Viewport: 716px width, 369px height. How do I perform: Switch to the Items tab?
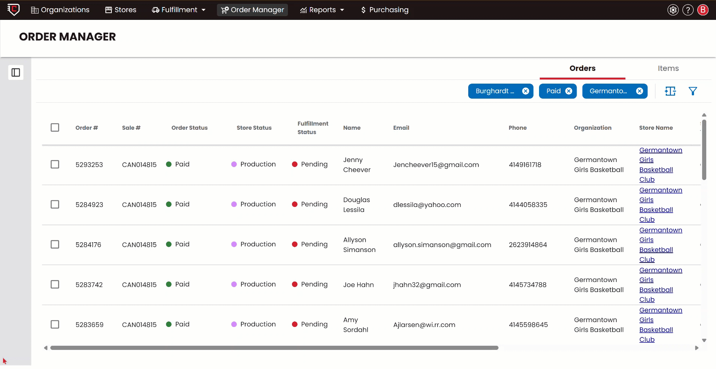point(668,68)
